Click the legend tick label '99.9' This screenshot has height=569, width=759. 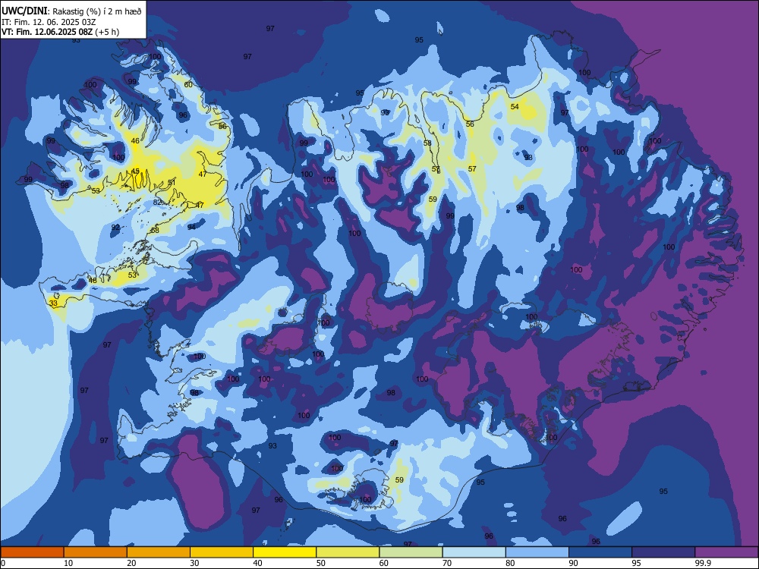[x=703, y=563]
